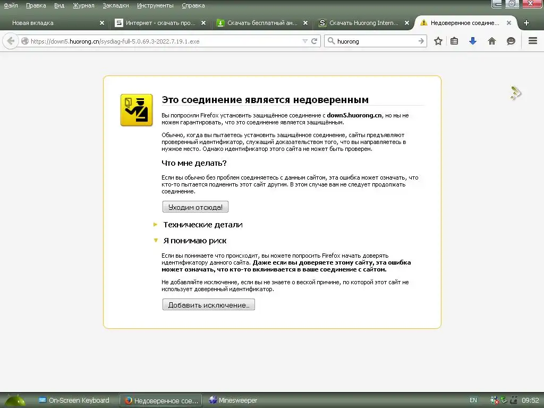Reload the page with the refresh icon

pos(314,41)
